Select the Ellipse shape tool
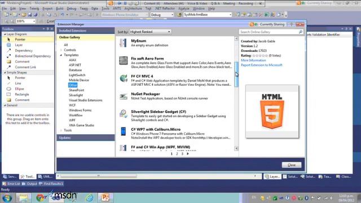 coord(19,89)
